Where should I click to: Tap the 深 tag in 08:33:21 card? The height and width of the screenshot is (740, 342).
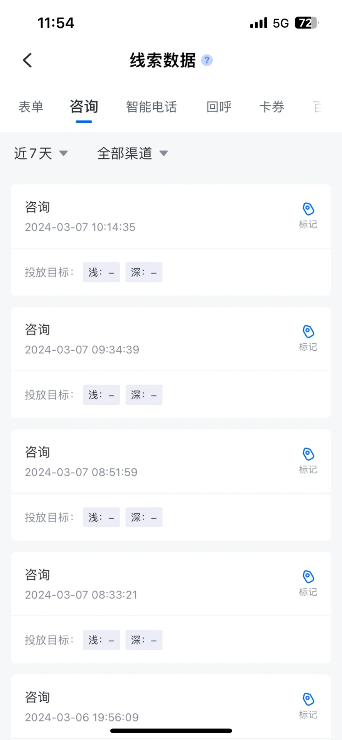pos(144,640)
